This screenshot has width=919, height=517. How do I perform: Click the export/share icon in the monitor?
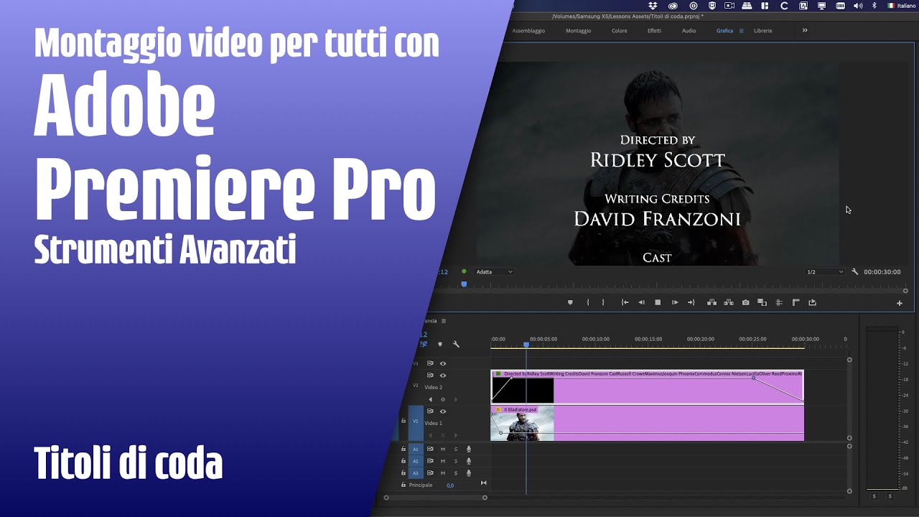[812, 302]
